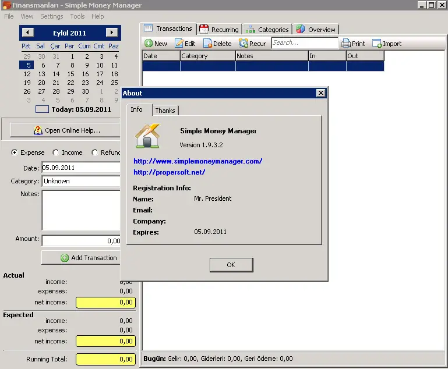
Task: Click the Recur clock icon
Action: (x=244, y=44)
